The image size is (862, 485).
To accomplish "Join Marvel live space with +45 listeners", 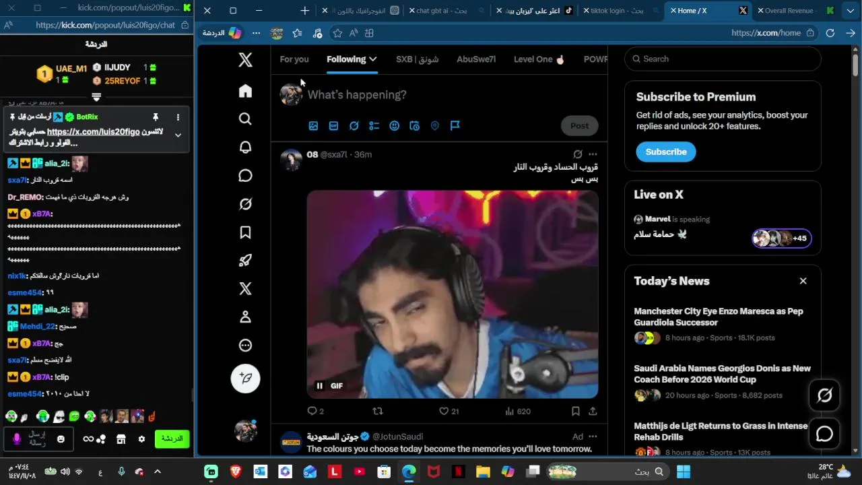I will pos(782,238).
